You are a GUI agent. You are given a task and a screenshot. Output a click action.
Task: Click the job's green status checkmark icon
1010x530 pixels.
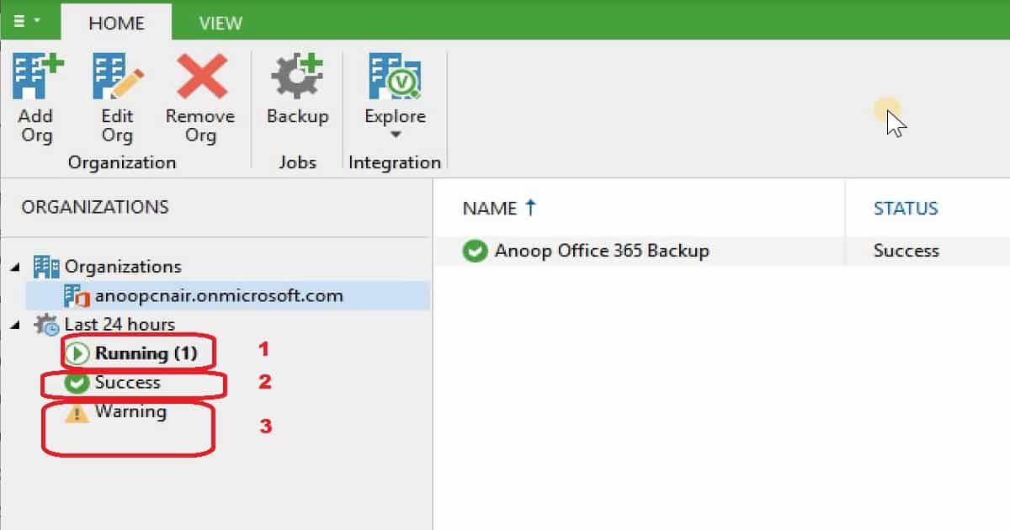click(476, 251)
